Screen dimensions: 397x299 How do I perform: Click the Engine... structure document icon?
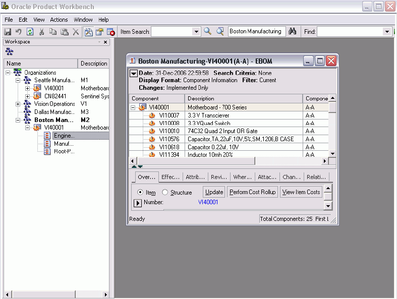pos(47,136)
